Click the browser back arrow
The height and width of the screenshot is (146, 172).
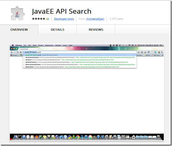tap(12, 52)
